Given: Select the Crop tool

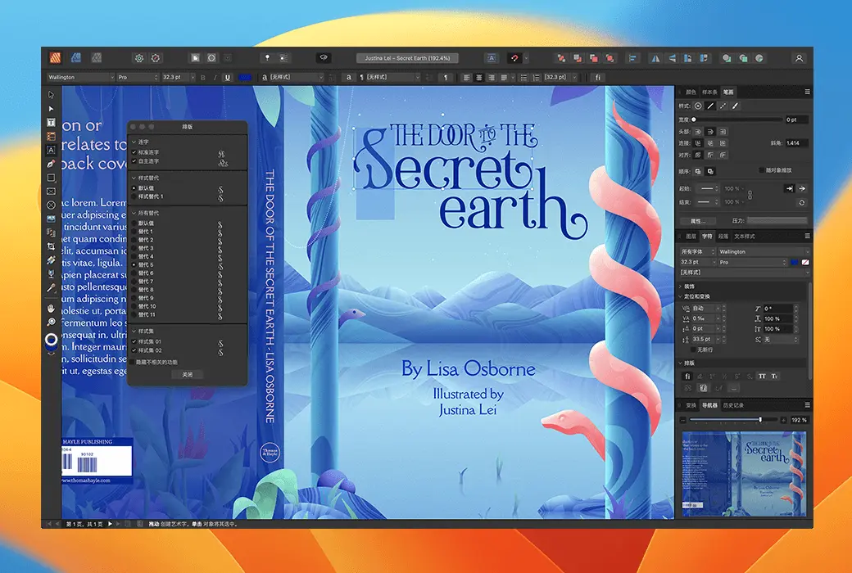Looking at the screenshot, I should (51, 246).
